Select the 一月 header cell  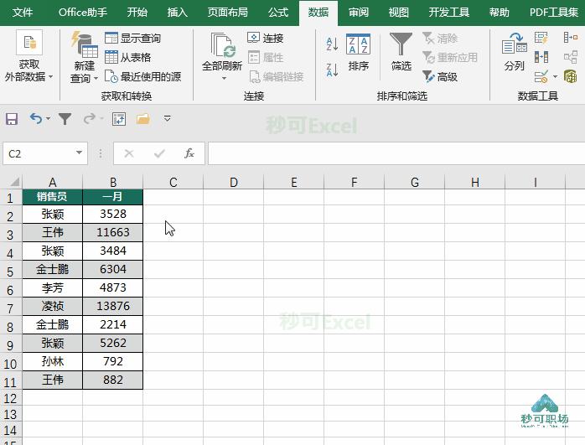112,197
